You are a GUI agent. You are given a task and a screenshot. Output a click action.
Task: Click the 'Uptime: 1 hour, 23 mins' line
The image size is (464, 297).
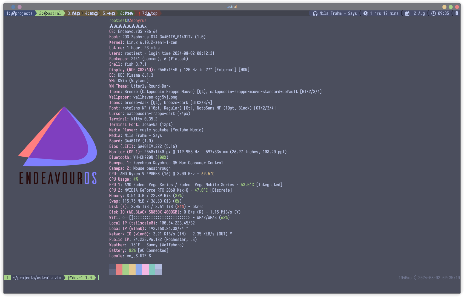click(134, 48)
